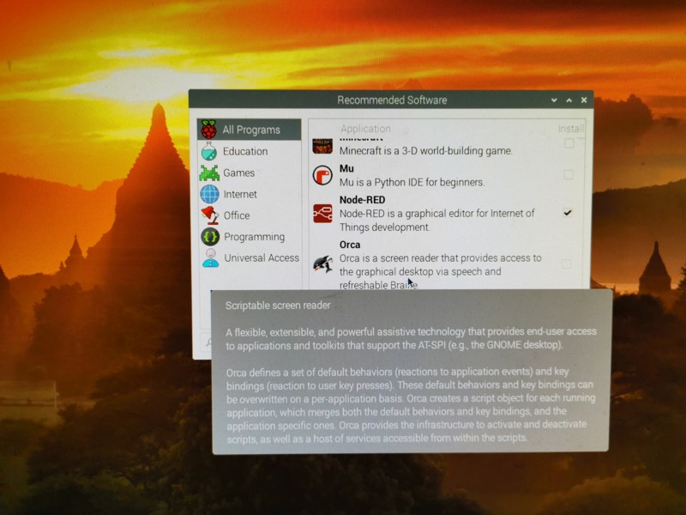Click the Application column header
686x515 pixels.
pos(365,128)
